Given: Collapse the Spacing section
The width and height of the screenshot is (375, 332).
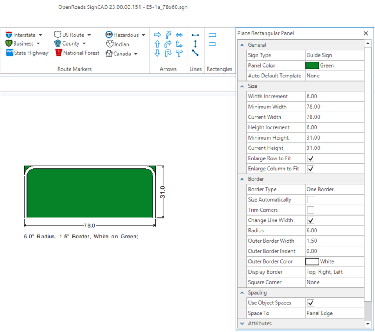Looking at the screenshot, I should click(x=242, y=293).
